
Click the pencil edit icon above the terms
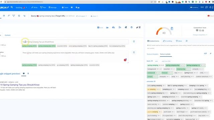pos(211,54)
